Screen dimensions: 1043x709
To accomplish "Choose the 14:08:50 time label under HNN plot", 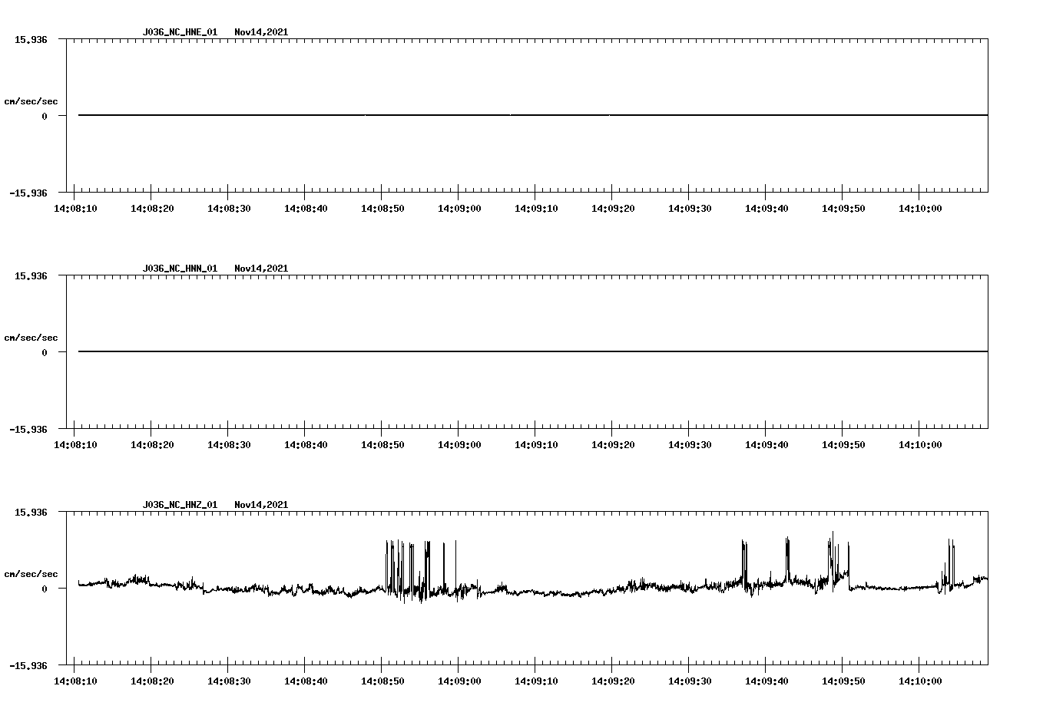I will [382, 445].
